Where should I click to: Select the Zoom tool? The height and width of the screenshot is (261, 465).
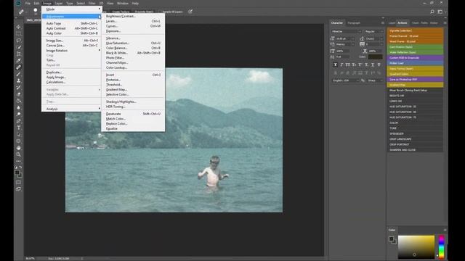tap(19, 154)
